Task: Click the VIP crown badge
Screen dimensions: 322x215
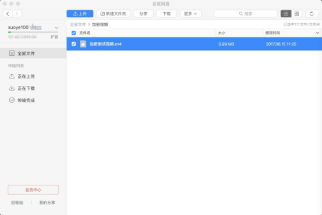Action: click(36, 27)
